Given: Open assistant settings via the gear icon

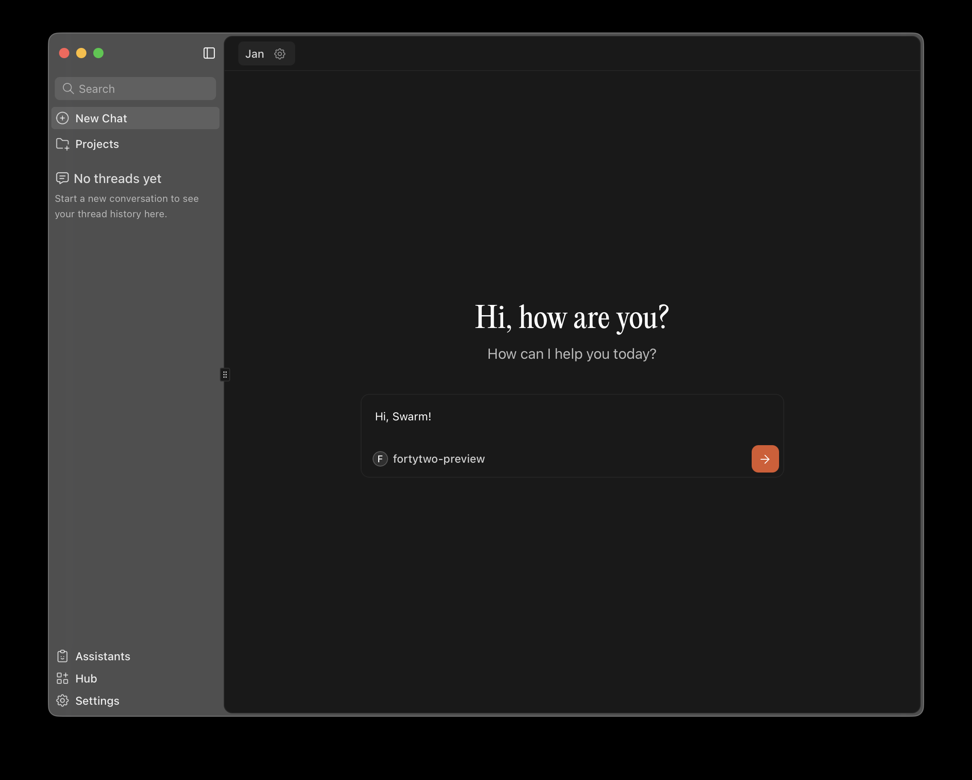Looking at the screenshot, I should pyautogui.click(x=280, y=53).
